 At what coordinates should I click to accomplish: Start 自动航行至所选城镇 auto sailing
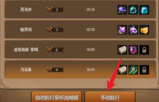[57, 97]
